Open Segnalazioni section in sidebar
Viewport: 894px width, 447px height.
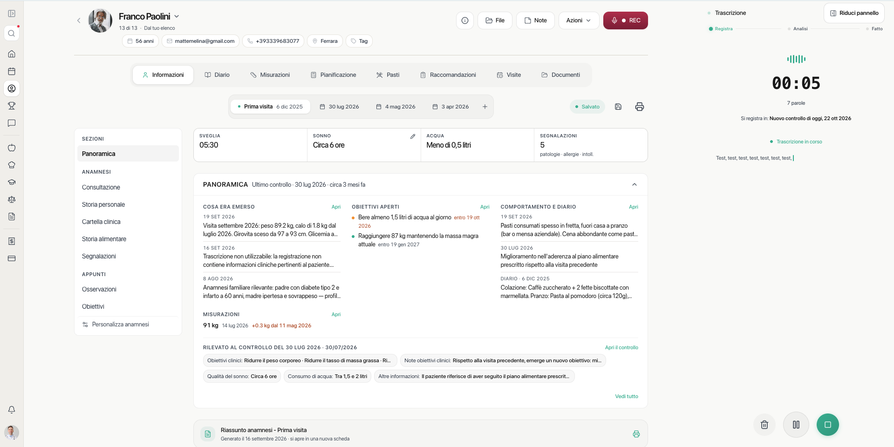128,256
